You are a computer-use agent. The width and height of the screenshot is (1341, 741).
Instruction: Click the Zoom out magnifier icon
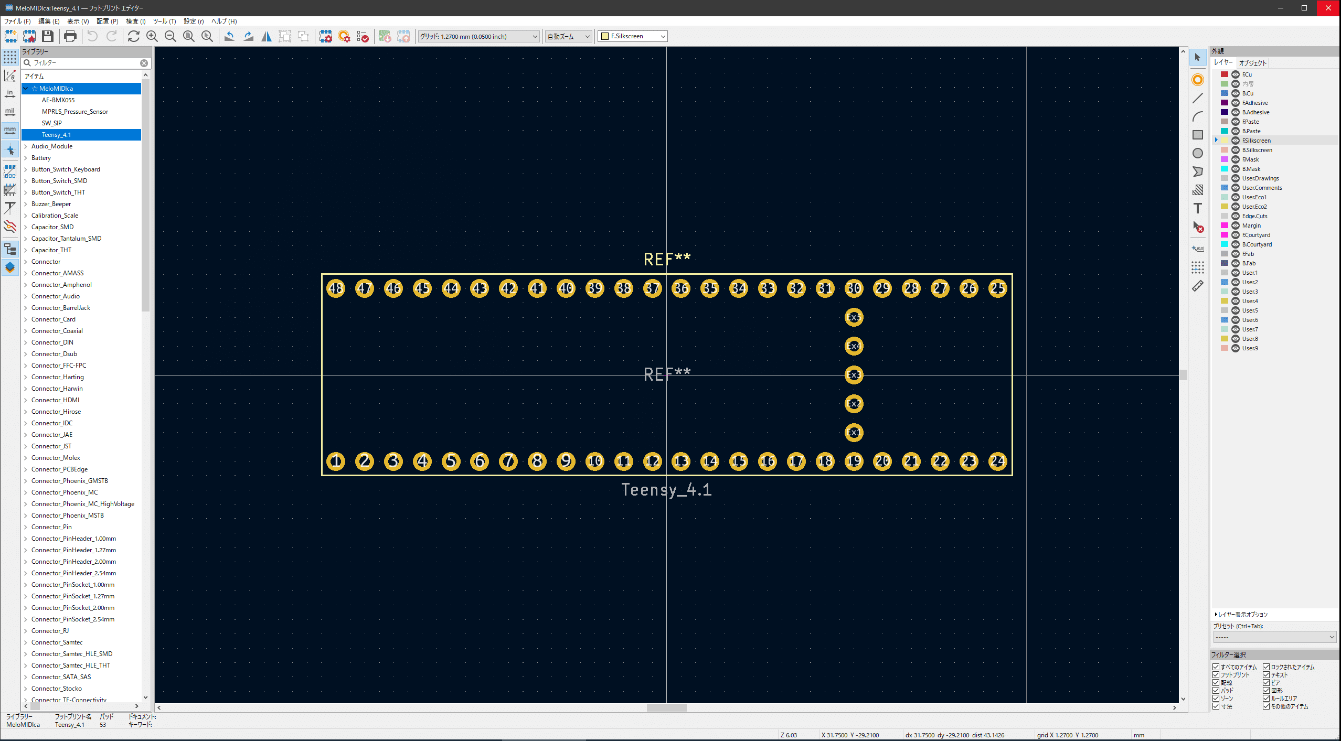coord(171,36)
